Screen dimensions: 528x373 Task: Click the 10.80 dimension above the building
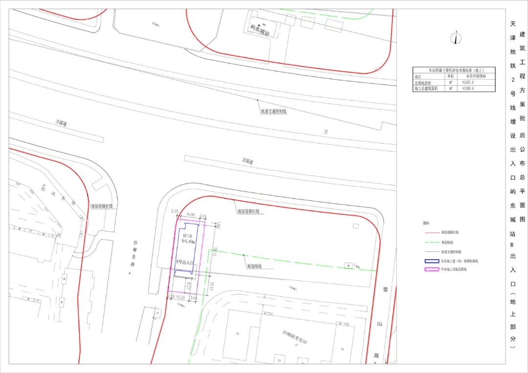pos(191,215)
